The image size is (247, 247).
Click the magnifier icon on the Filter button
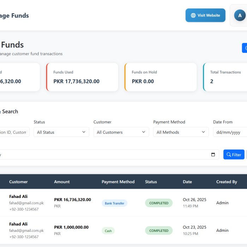coord(229,155)
